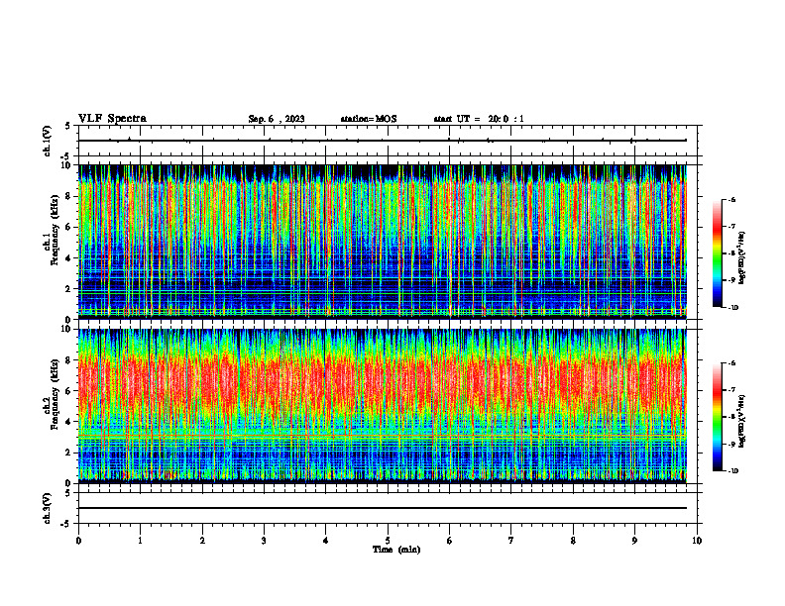785x606 pixels.
Task: Click time axis tick label "4"
Action: [326, 541]
